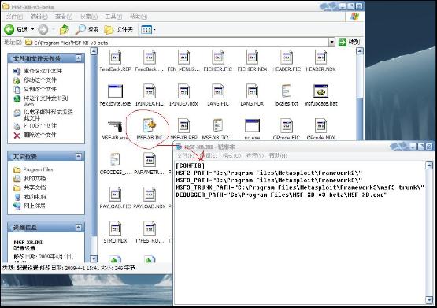Collapse the 文件和文件夹任务 panel
The width and height of the screenshot is (437, 308).
pyautogui.click(x=78, y=58)
